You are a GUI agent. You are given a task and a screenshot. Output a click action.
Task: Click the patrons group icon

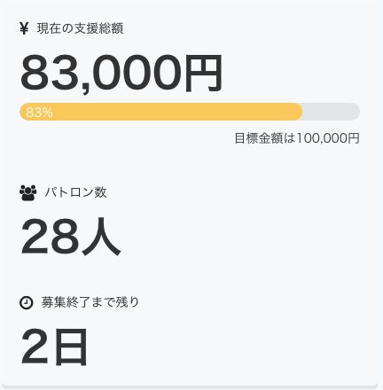(x=27, y=193)
